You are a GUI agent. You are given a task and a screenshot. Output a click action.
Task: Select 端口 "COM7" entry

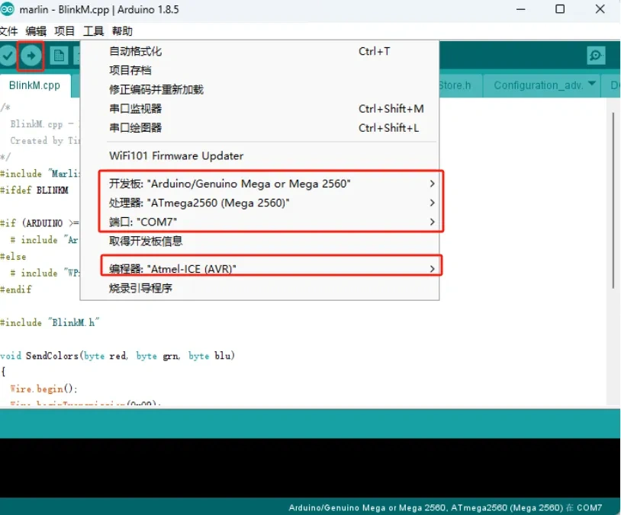pyautogui.click(x=259, y=222)
